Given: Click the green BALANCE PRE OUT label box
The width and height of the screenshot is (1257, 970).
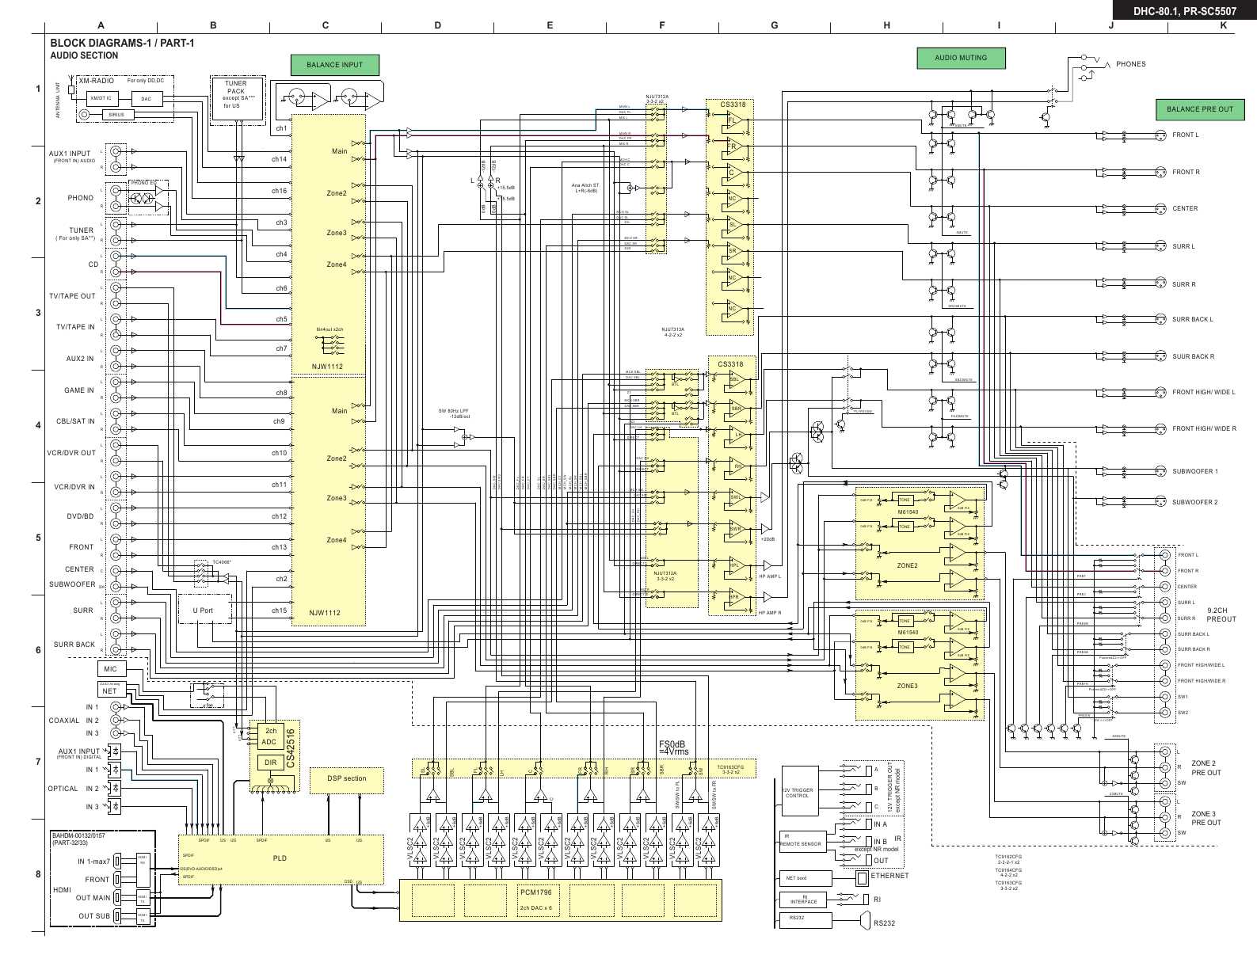Looking at the screenshot, I should point(1200,109).
